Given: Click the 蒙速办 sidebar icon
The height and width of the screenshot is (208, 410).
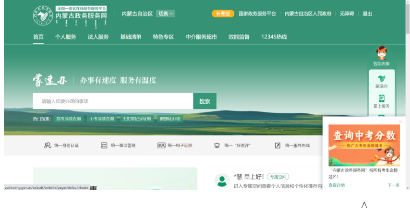Looking at the screenshot, I should [381, 78].
